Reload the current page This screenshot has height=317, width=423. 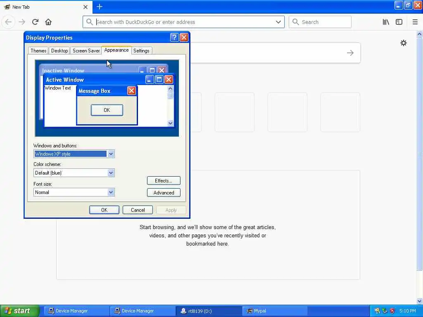35,22
